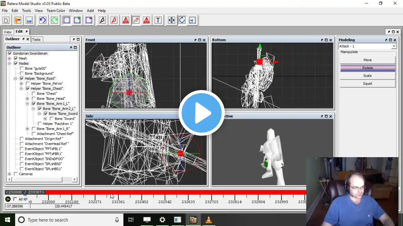Viewport: 403px width, 226px height.
Task: Click the Scale manipulate button
Action: (x=367, y=76)
